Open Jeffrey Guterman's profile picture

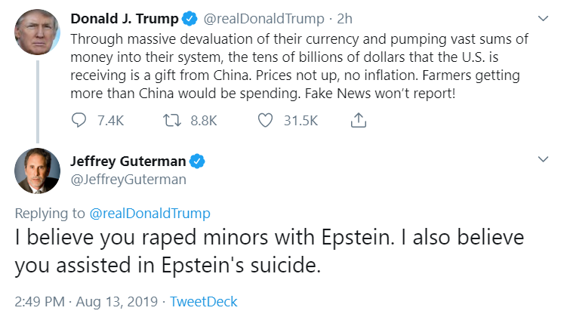pyautogui.click(x=37, y=171)
